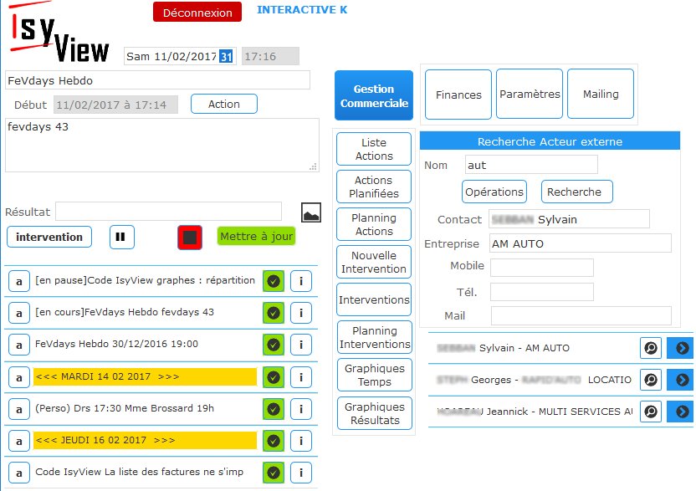Click the Opérations button
This screenshot has width=696, height=491.
[494, 192]
